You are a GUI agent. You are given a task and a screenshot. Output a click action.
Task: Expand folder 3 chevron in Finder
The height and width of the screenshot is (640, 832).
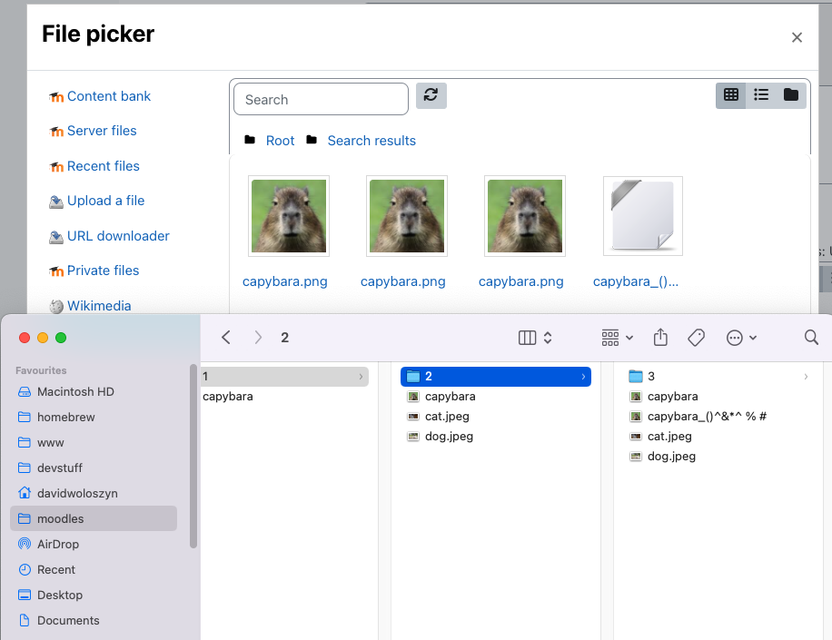[x=806, y=377]
